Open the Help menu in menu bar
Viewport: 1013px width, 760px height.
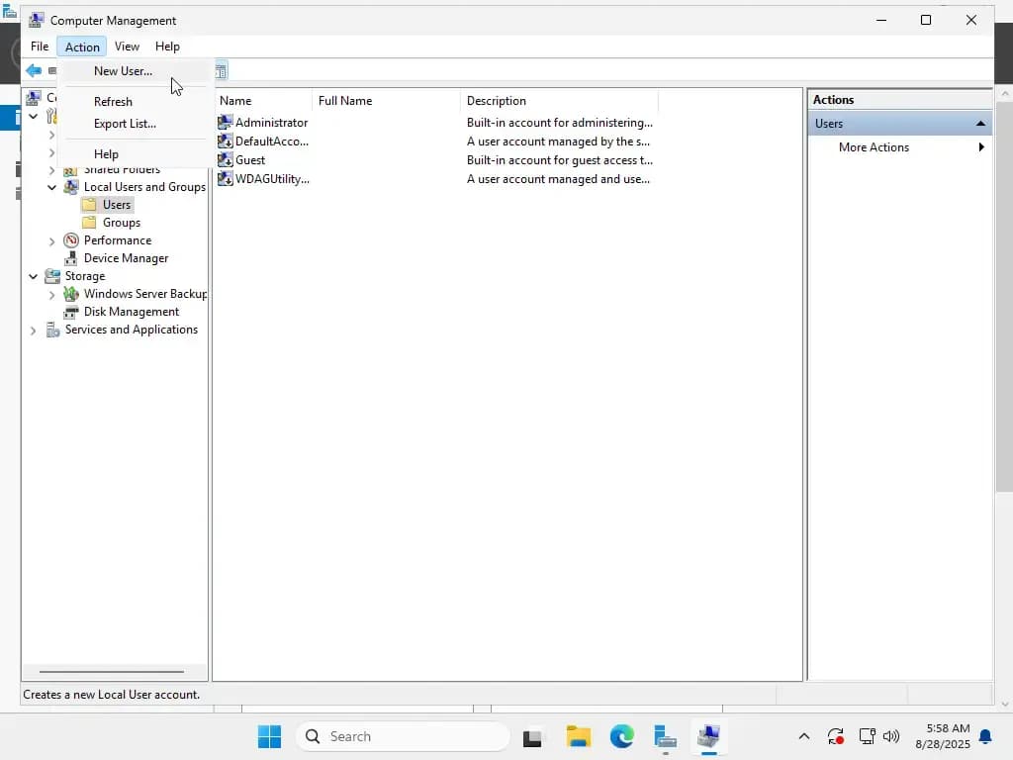pyautogui.click(x=167, y=47)
